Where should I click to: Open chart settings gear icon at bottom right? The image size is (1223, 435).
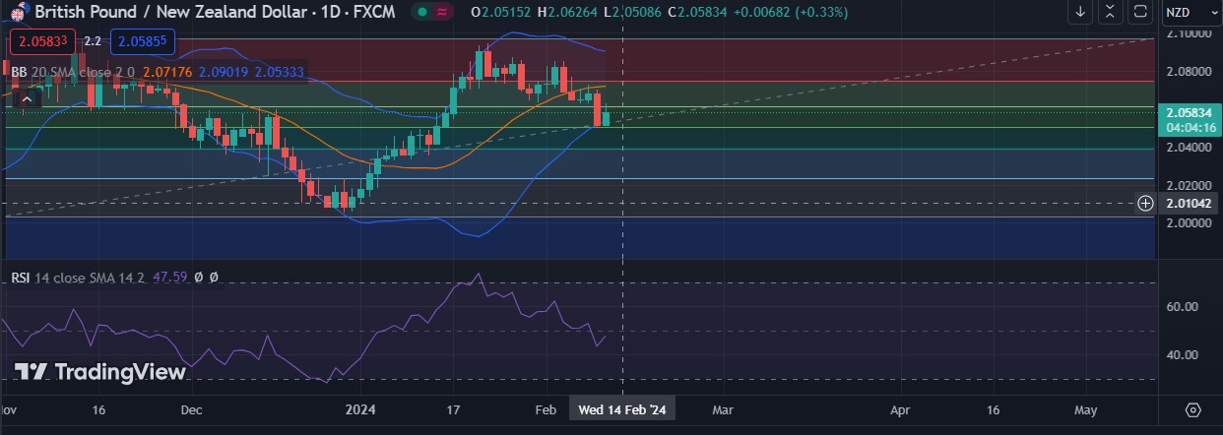(1193, 409)
